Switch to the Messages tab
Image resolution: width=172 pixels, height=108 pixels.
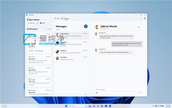pyautogui.click(x=65, y=19)
